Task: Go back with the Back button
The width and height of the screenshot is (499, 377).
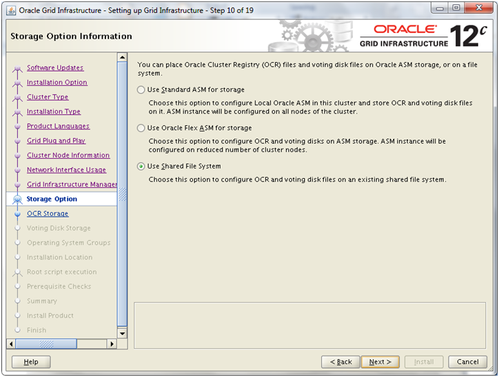Action: tap(341, 362)
